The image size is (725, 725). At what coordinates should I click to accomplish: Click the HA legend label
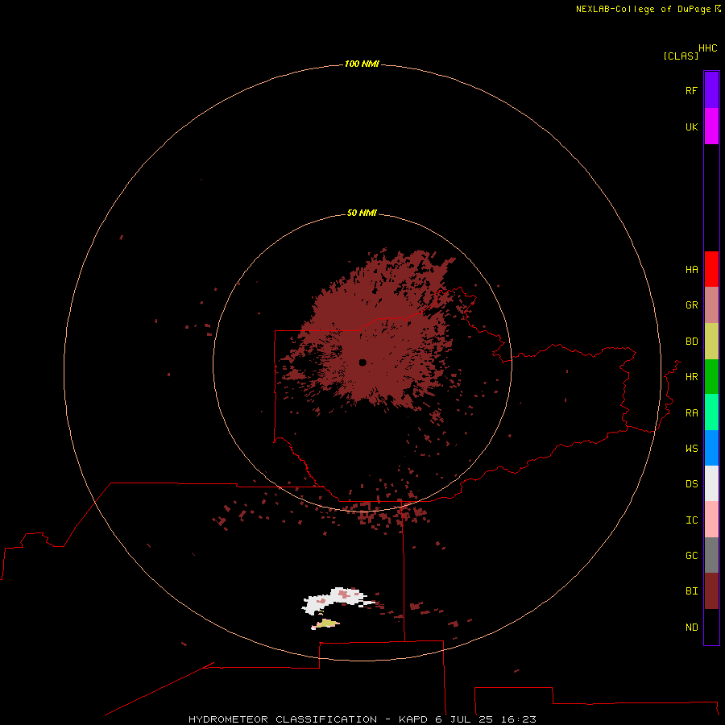692,270
